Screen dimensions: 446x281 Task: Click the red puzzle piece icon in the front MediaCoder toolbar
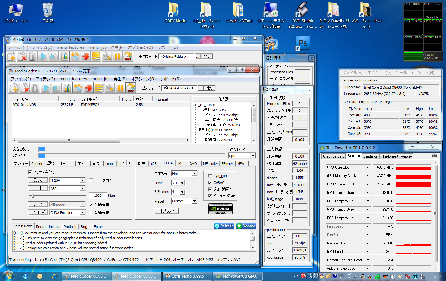tap(88, 88)
